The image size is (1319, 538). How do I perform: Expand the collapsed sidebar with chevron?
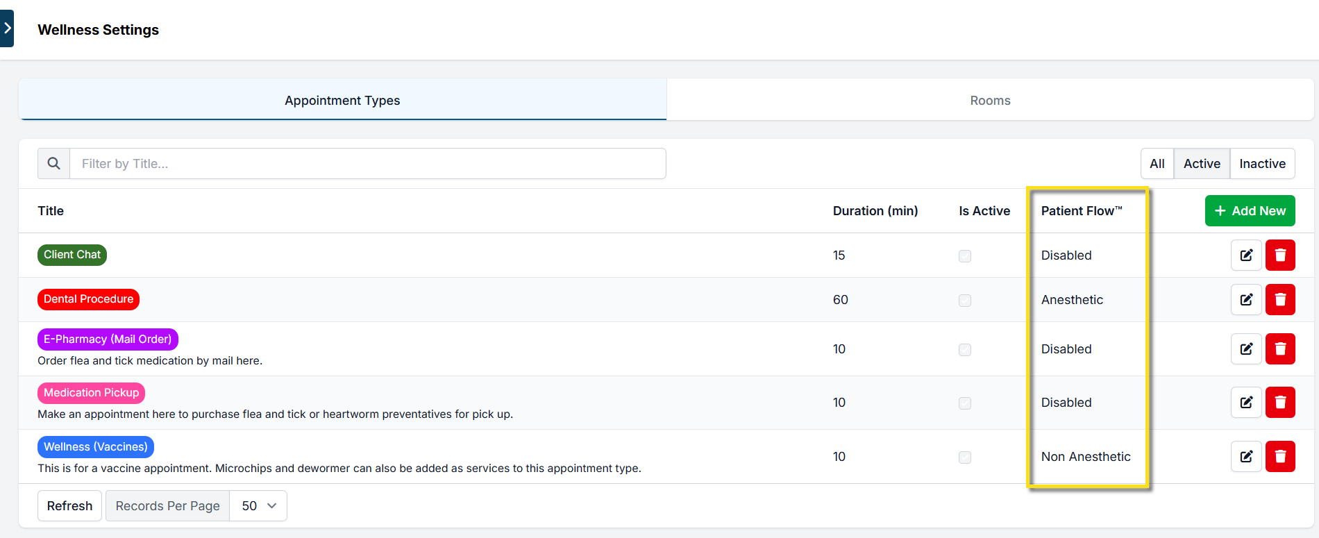click(x=7, y=28)
